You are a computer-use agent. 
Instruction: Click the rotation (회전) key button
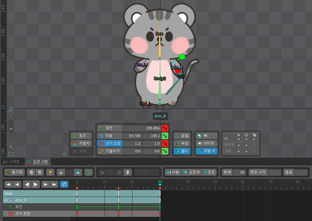[x=165, y=128]
